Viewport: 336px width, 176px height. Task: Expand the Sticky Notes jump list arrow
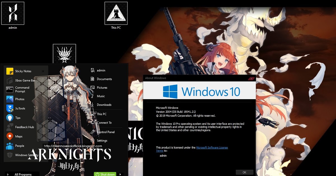click(x=43, y=71)
